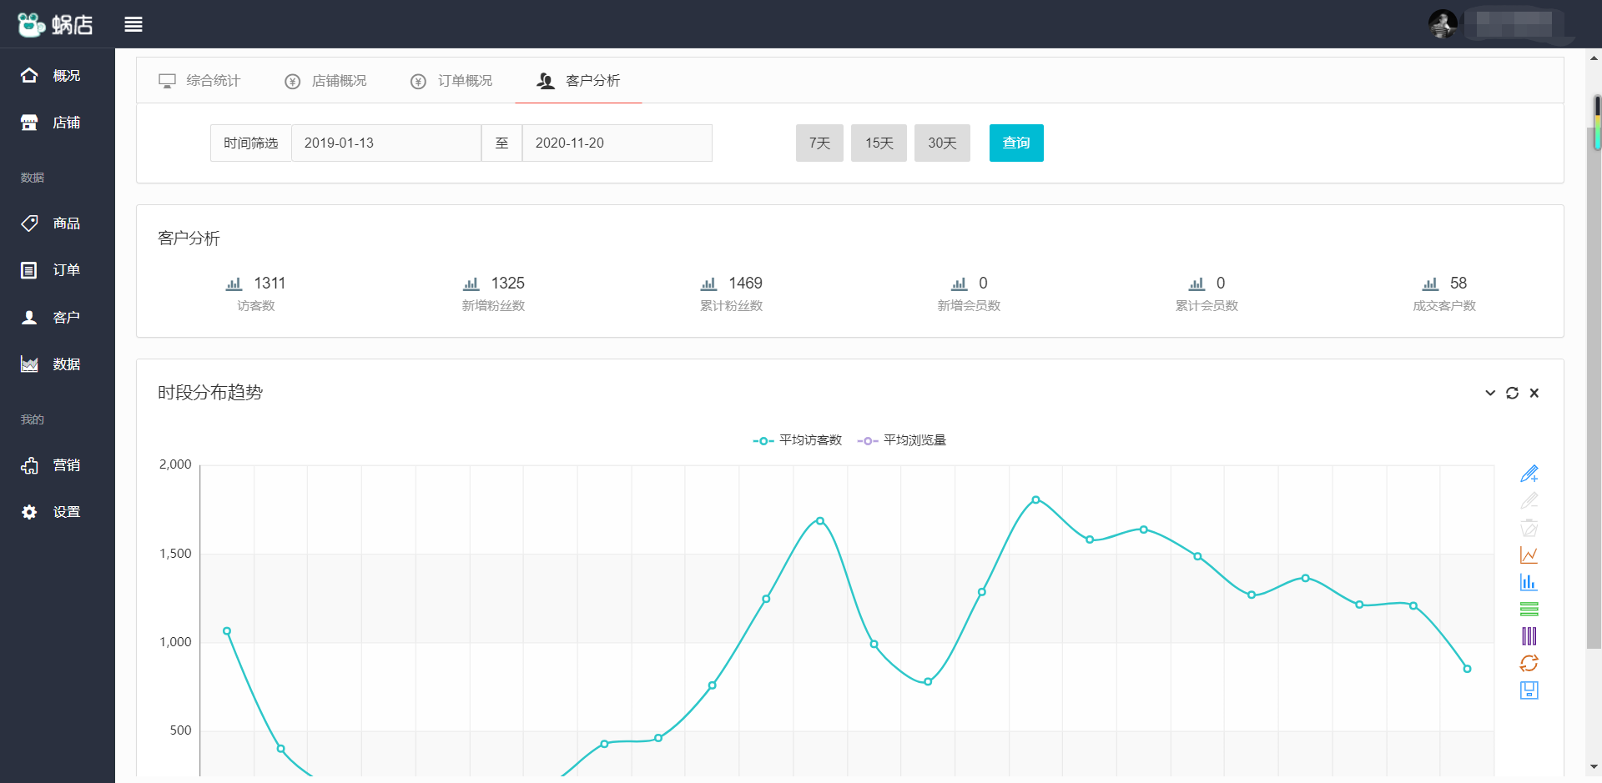Click the 58 成交客户数 value
1602x783 pixels.
[x=1458, y=284]
